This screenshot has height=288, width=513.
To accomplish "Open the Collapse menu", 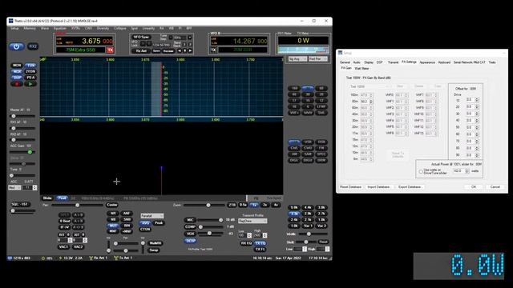I will coord(120,29).
